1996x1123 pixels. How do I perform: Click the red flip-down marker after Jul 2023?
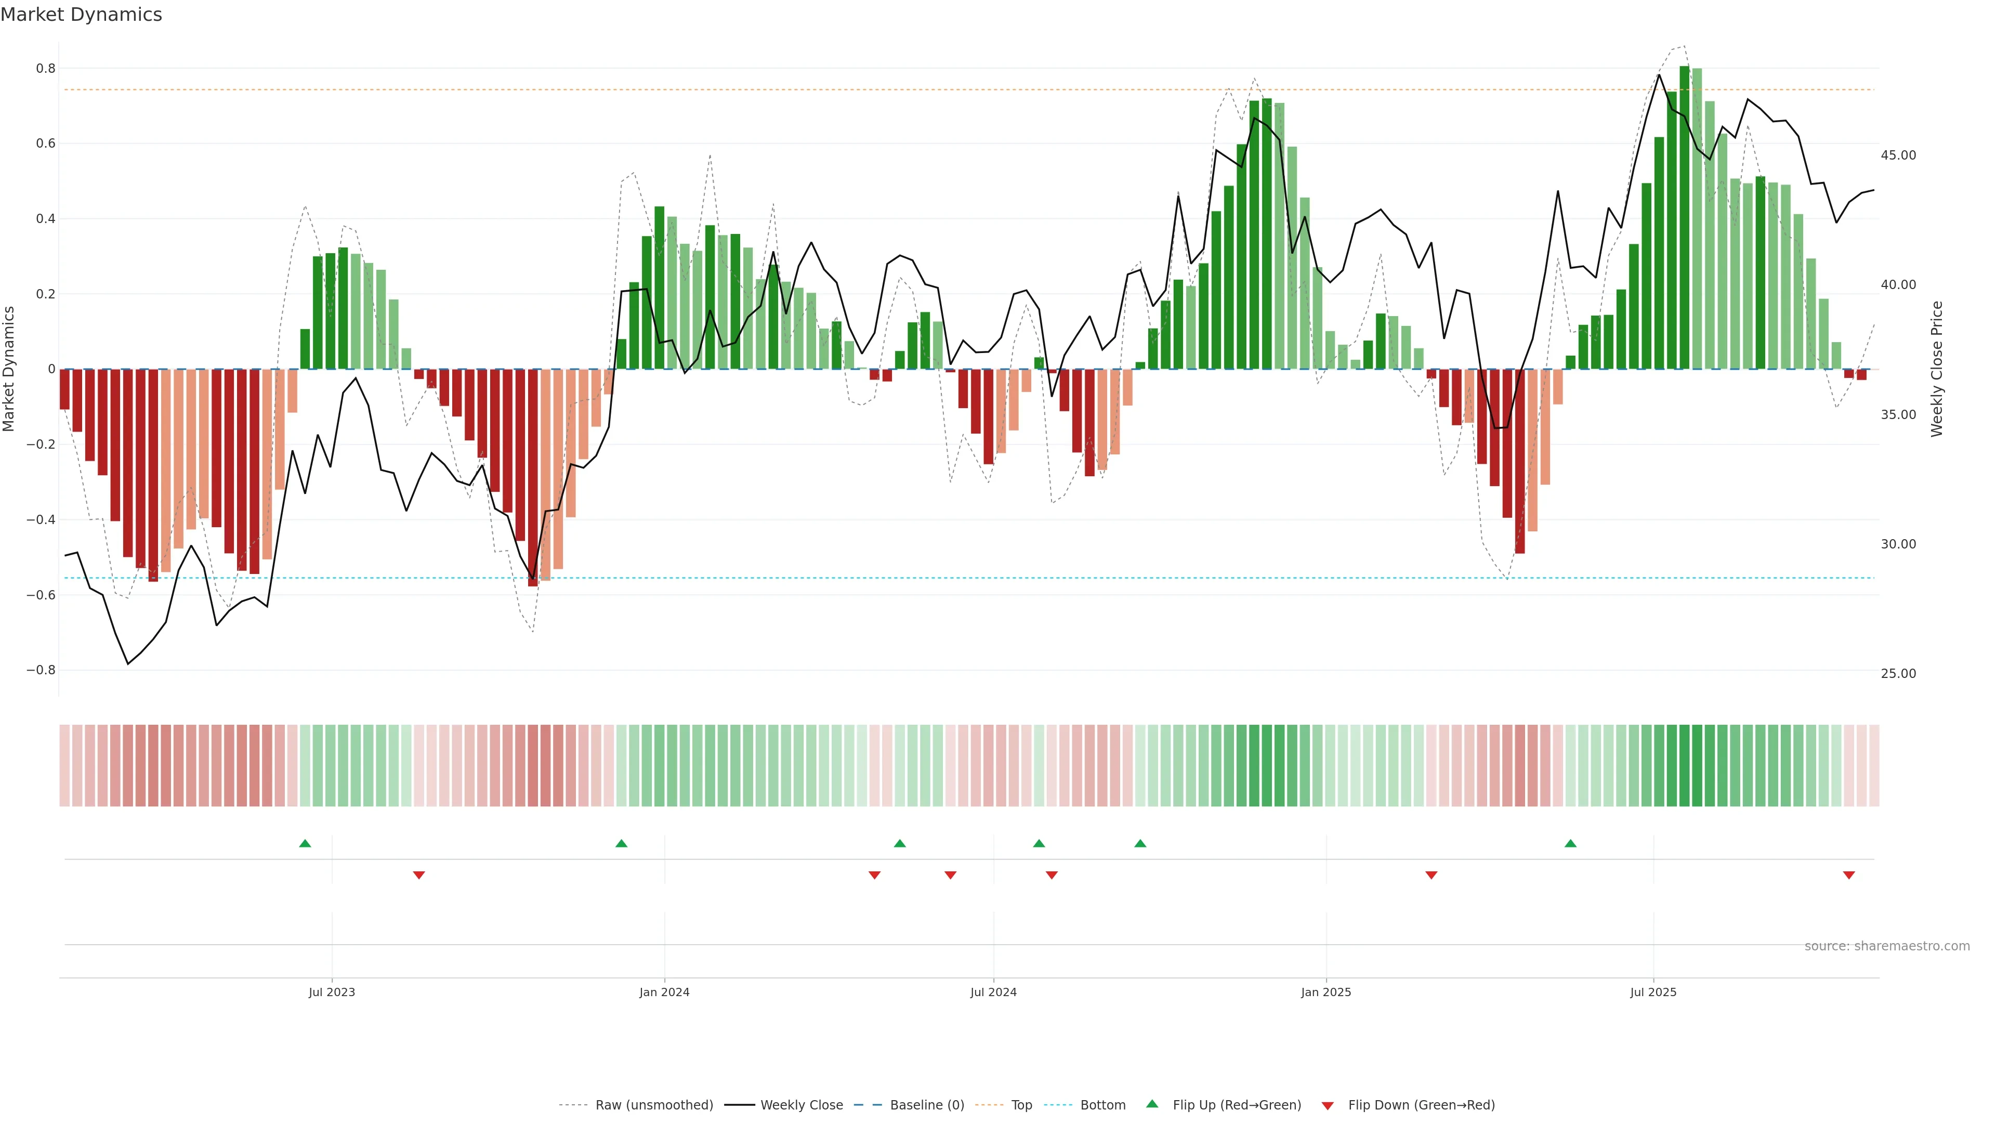pyautogui.click(x=419, y=875)
